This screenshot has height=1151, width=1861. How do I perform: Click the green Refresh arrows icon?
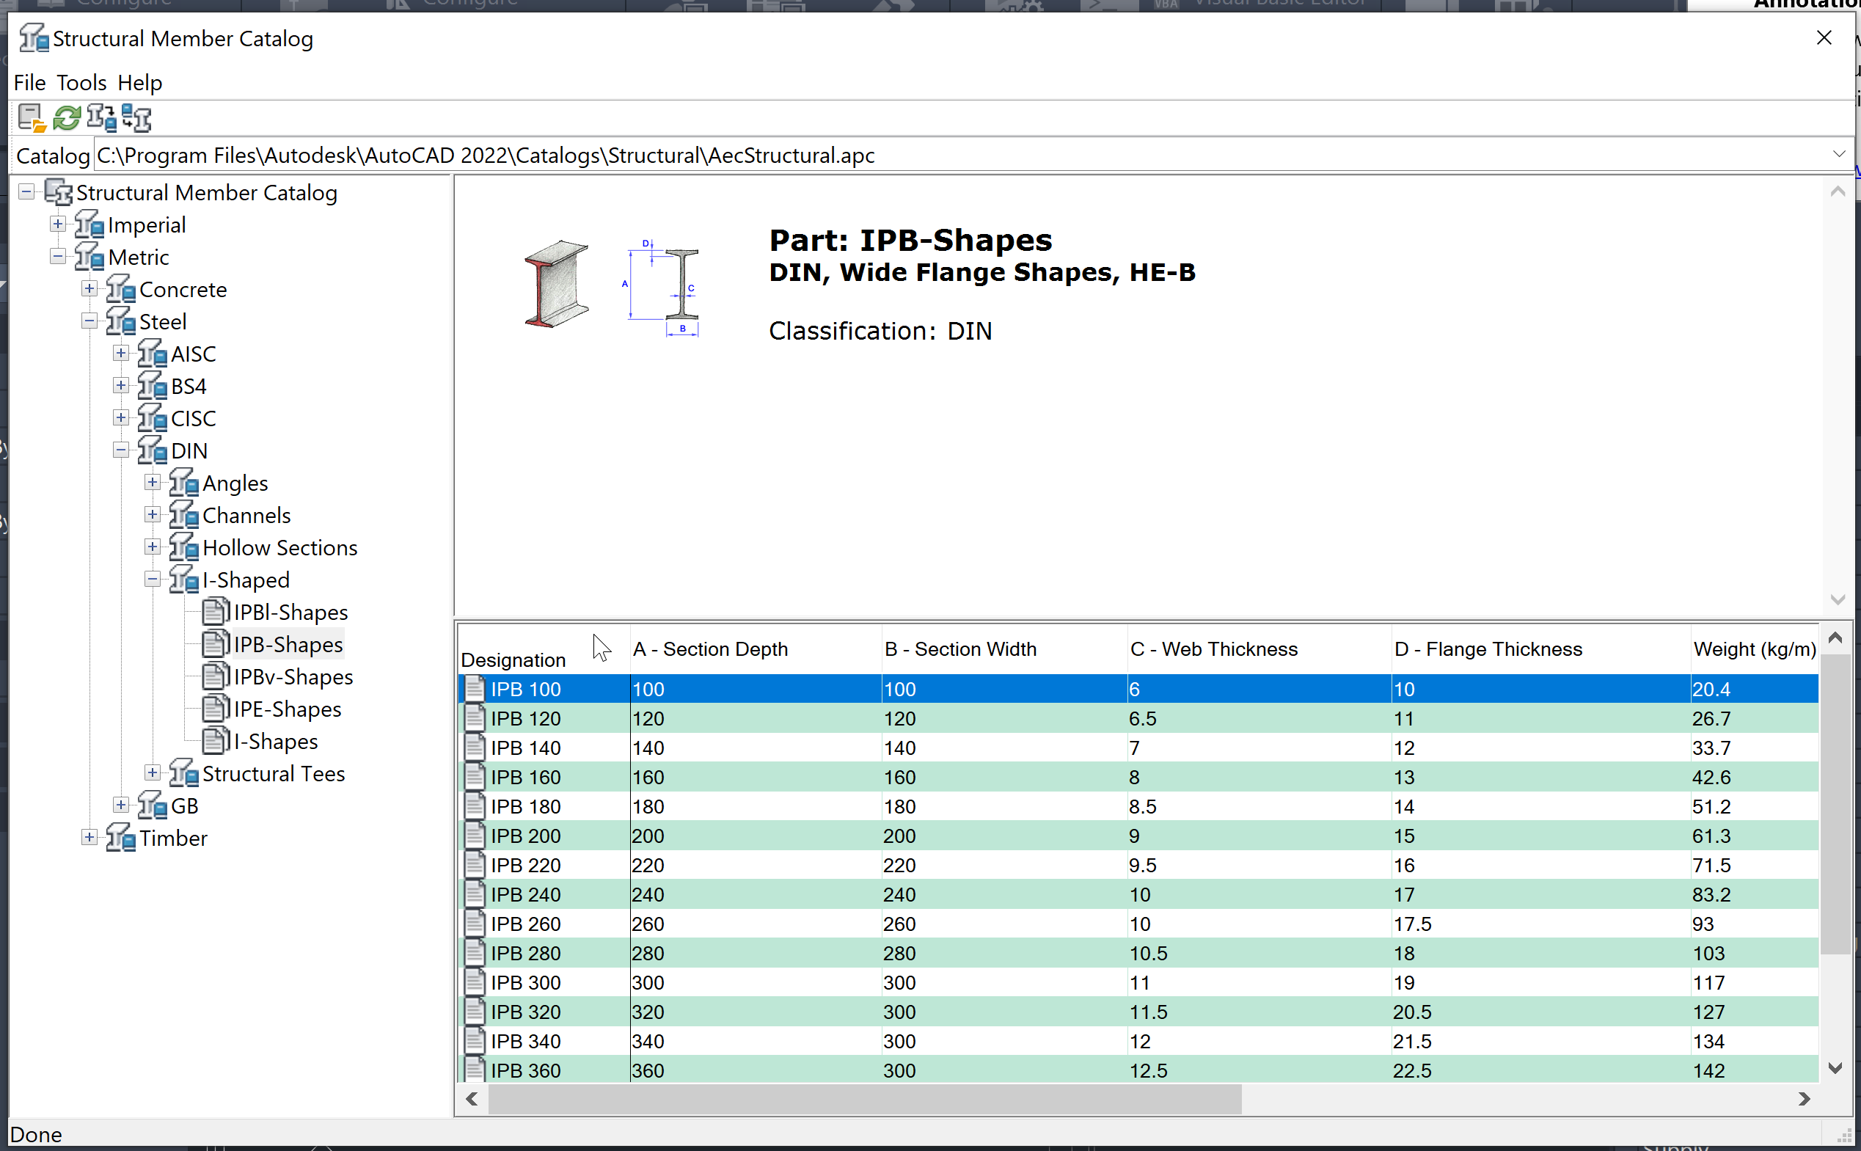pos(67,118)
